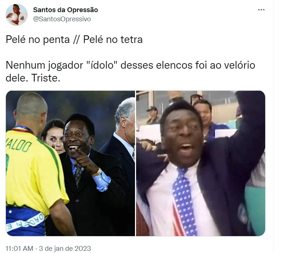This screenshot has height=253, width=281.
Task: Select the line Pelé no penta // Pelé no tetra
Action: (74, 40)
